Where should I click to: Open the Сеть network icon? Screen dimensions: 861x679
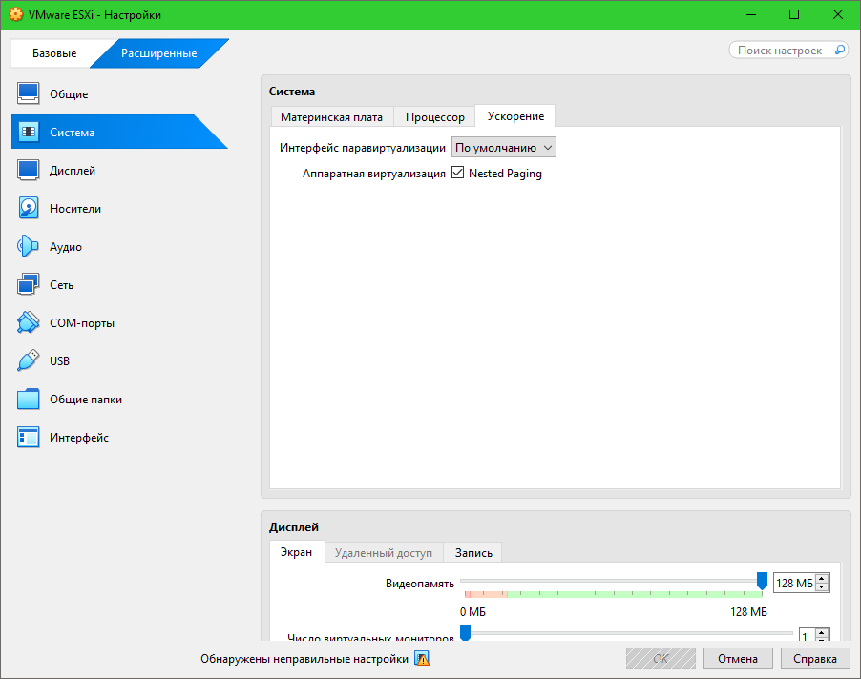coord(29,284)
